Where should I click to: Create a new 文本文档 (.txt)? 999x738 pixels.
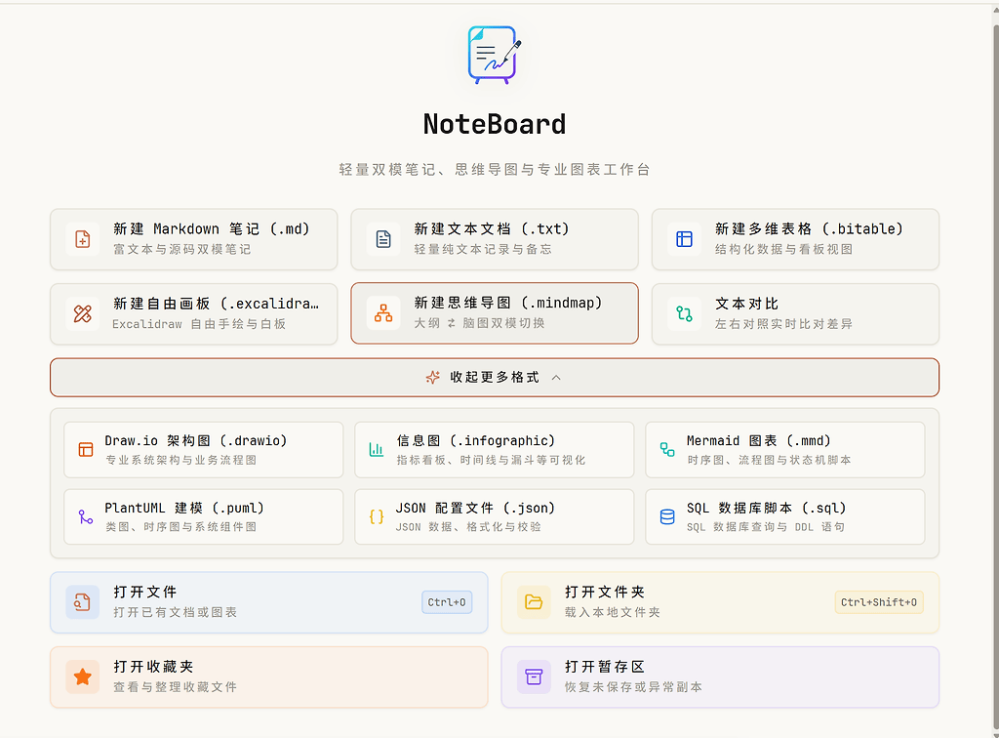[495, 239]
